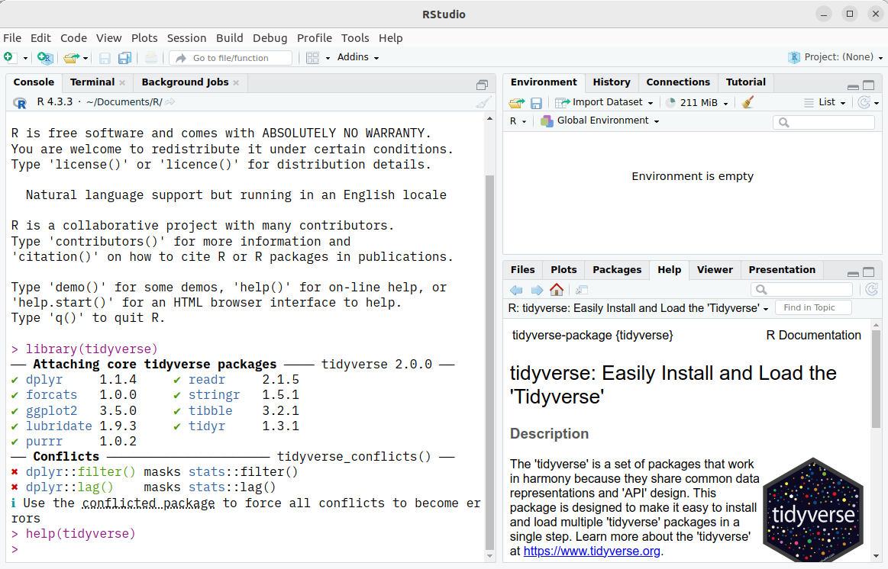Image resolution: width=888 pixels, height=569 pixels.
Task: Click the R logo in console header
Action: (x=20, y=102)
